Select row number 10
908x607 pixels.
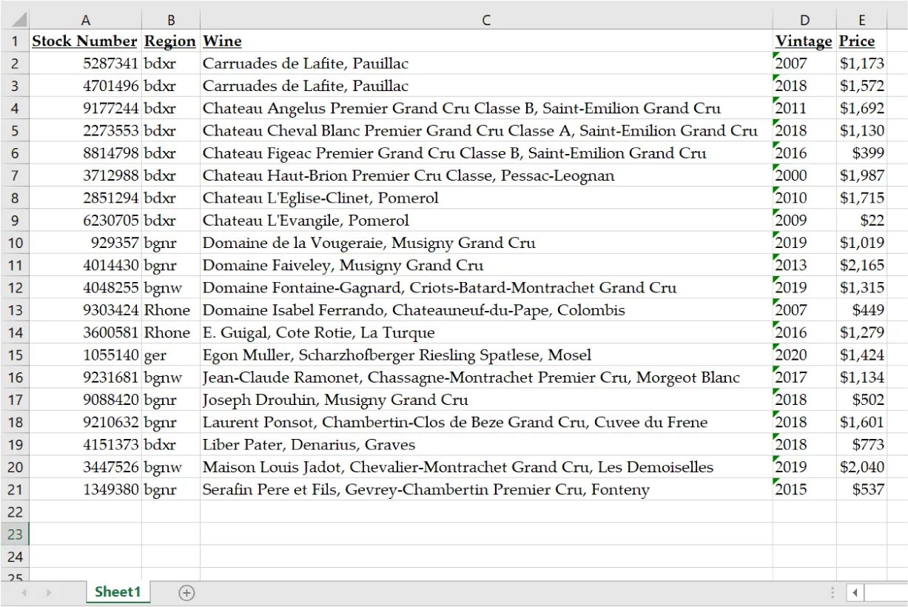coord(15,243)
